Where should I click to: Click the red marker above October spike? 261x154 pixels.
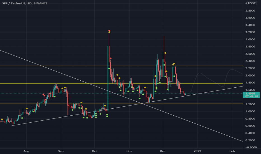click(x=109, y=31)
